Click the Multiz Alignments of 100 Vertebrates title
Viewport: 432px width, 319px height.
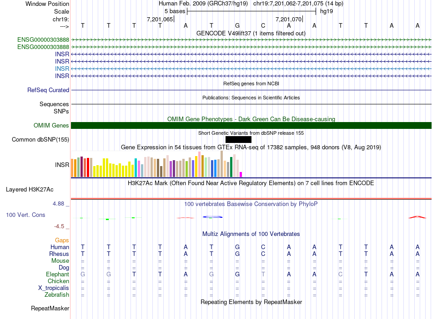pos(251,234)
